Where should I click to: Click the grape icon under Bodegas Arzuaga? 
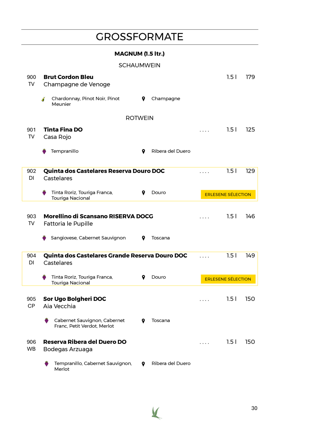click(x=46, y=364)
